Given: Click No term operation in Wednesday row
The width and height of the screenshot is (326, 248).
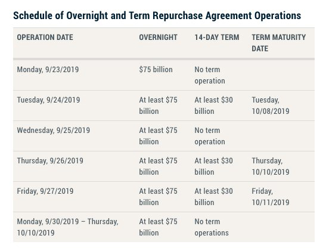Looking at the screenshot, I should click(210, 136).
